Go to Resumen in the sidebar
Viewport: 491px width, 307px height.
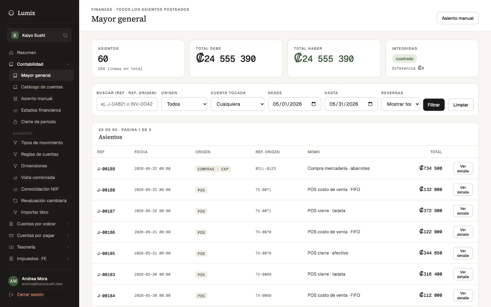39,53
